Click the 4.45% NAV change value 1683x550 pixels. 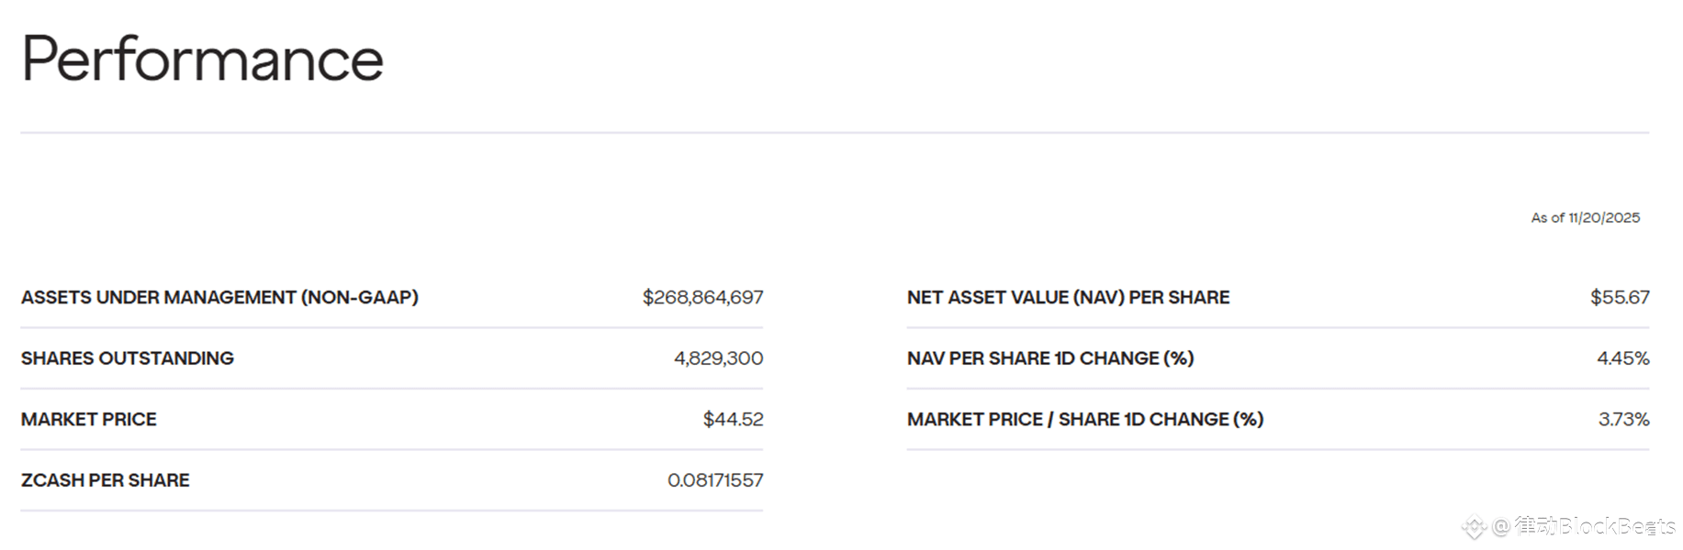1622,358
